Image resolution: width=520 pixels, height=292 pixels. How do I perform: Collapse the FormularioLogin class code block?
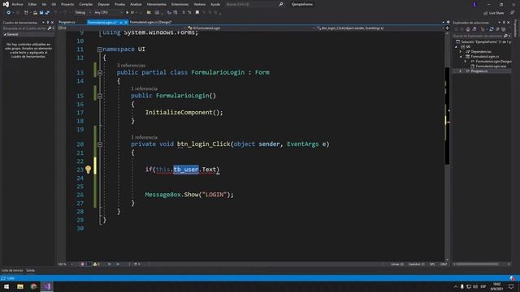pos(100,72)
